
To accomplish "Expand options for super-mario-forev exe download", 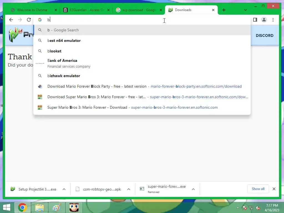I will [193, 189].
